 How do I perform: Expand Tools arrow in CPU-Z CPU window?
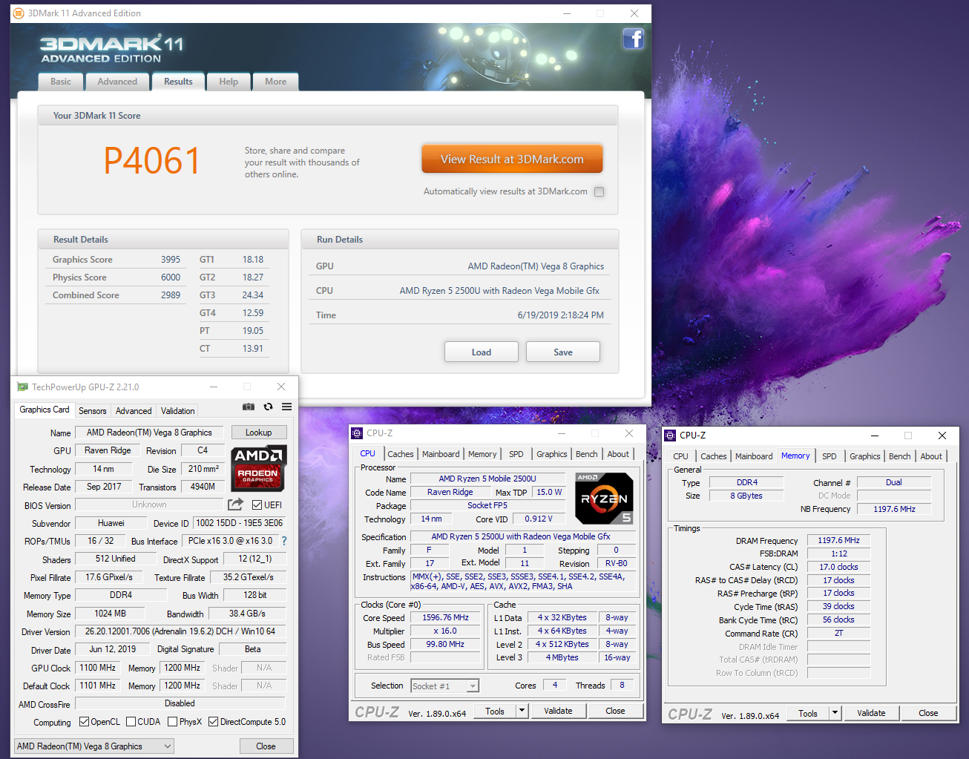[522, 711]
